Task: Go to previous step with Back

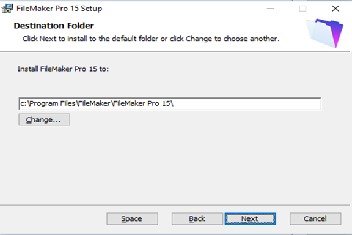Action: coord(197,218)
